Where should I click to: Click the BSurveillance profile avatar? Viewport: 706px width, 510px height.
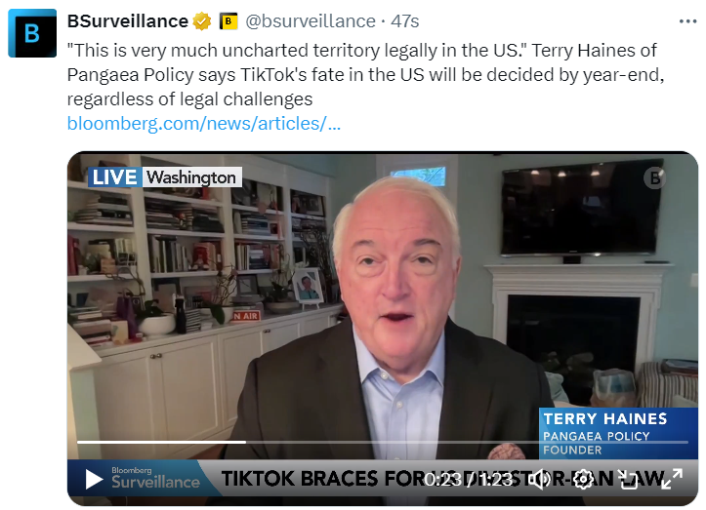pyautogui.click(x=32, y=33)
